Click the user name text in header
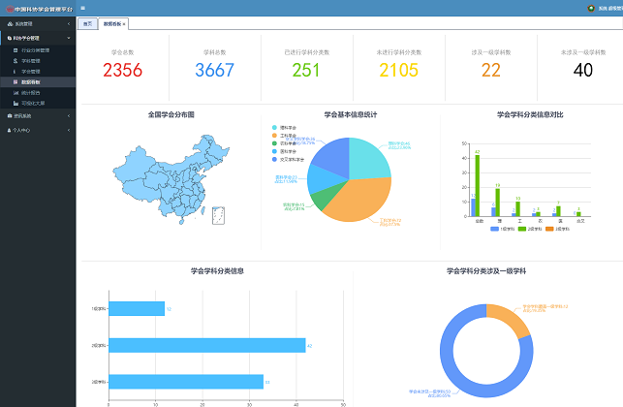 [x=610, y=9]
